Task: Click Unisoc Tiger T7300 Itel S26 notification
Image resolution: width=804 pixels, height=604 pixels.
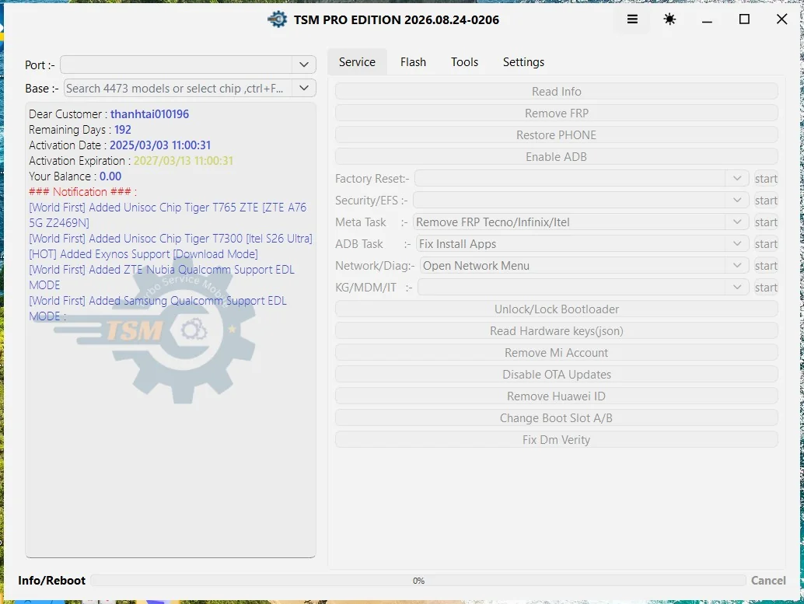Action: pyautogui.click(x=170, y=239)
